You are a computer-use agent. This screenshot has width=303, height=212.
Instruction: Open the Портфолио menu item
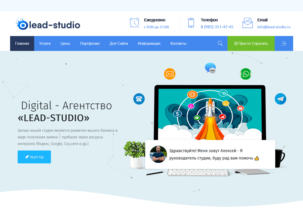click(90, 43)
